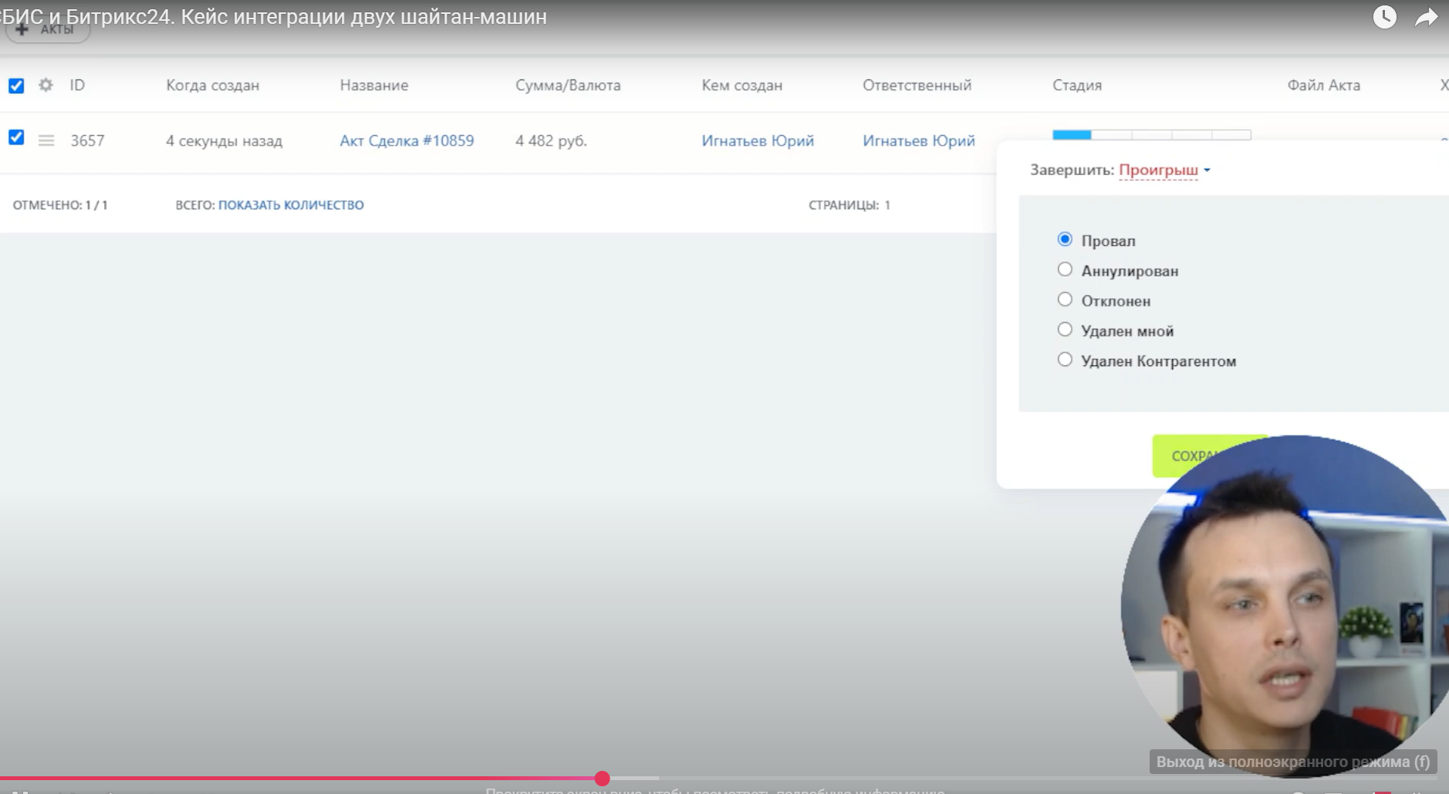Click the 4 482 руб. amount cell
Screen dimensions: 1449x794
551,140
